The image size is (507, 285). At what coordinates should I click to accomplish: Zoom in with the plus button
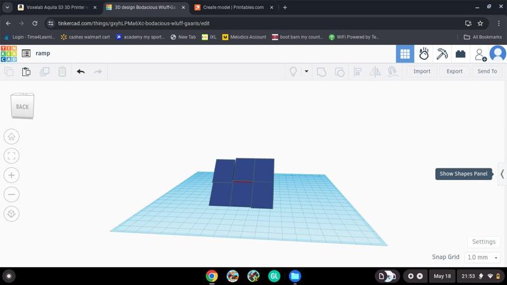point(11,175)
